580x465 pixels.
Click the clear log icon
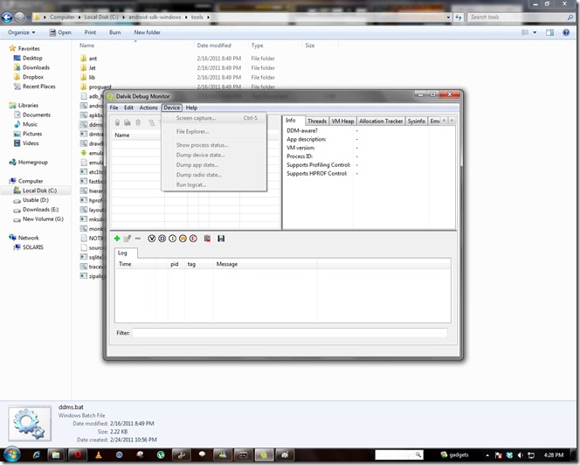point(207,239)
